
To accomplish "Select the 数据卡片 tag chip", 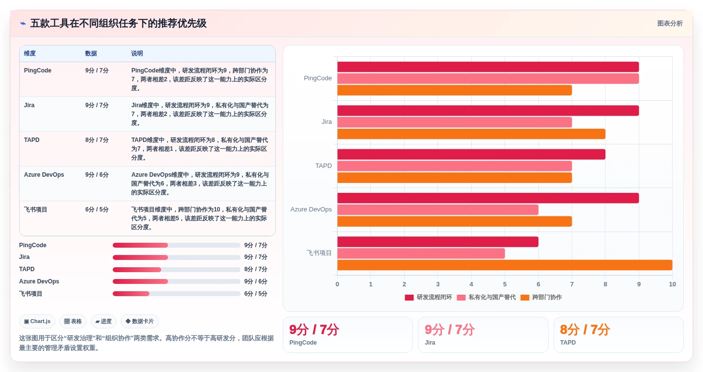I will (x=140, y=322).
